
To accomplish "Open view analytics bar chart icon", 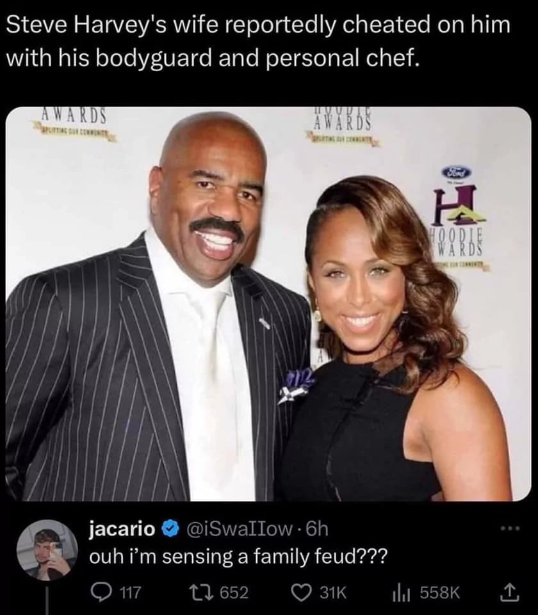I will pyautogui.click(x=401, y=593).
